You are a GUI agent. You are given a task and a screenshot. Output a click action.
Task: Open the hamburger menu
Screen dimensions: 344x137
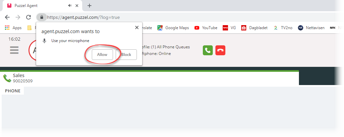pyautogui.click(x=14, y=50)
